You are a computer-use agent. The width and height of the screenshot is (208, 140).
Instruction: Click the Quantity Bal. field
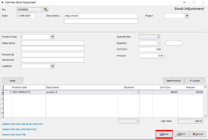click(149, 37)
